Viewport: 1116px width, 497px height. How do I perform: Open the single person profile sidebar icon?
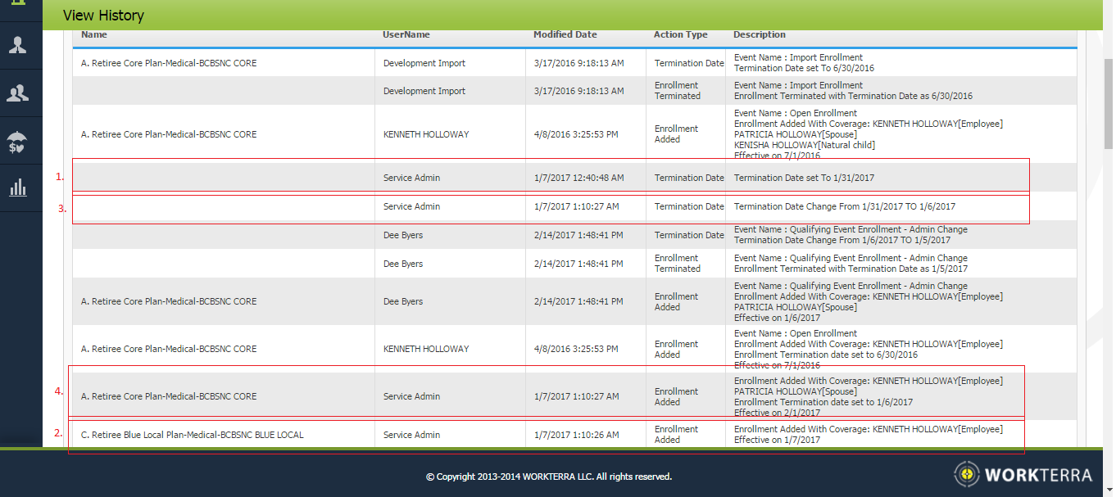[x=17, y=45]
